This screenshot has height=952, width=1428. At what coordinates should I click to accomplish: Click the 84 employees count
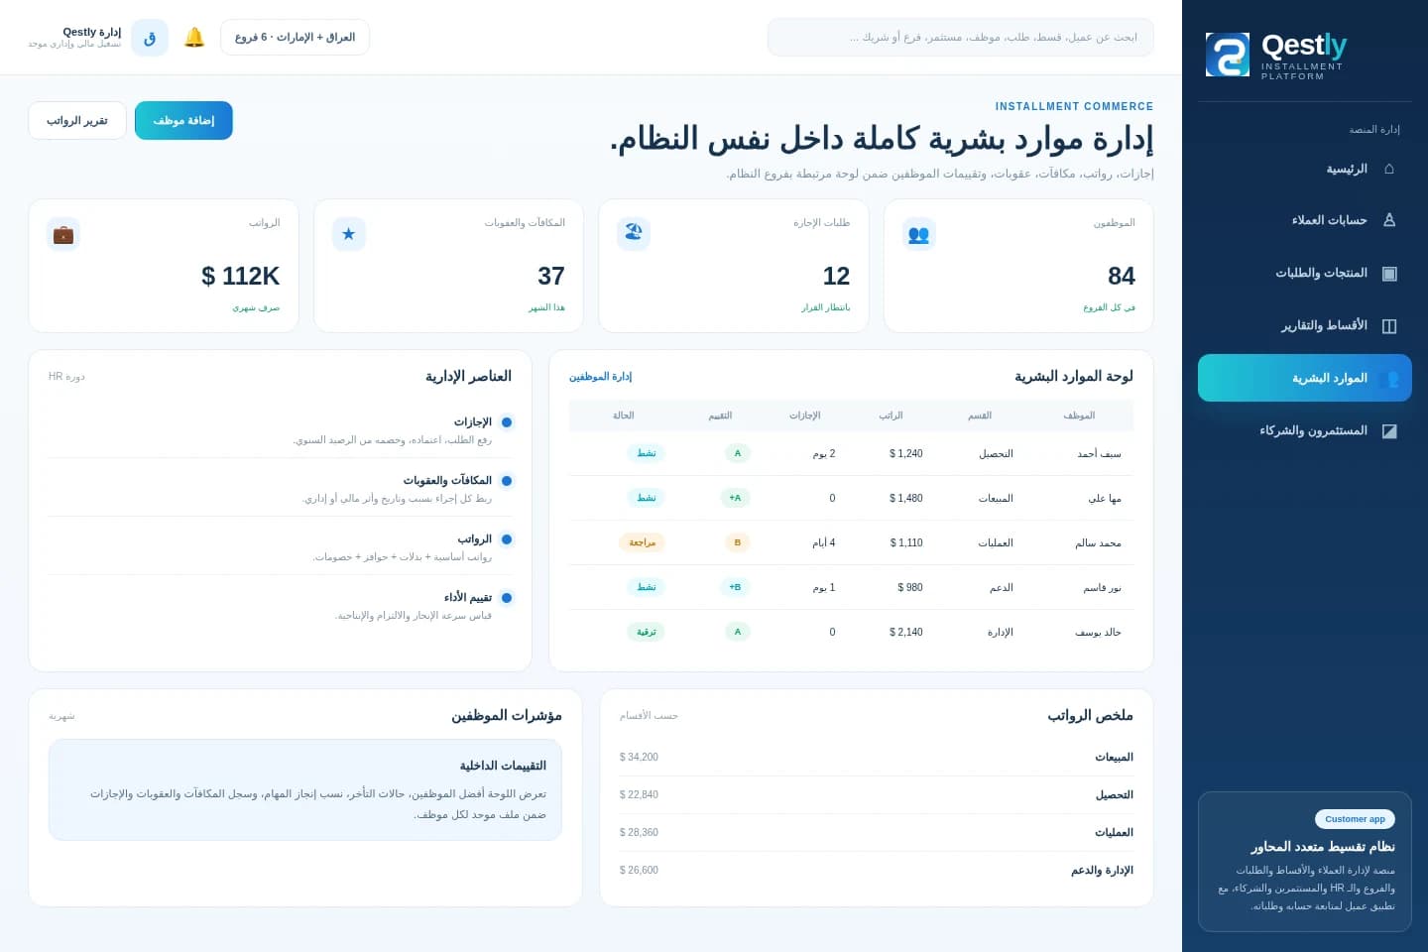pyautogui.click(x=1122, y=276)
